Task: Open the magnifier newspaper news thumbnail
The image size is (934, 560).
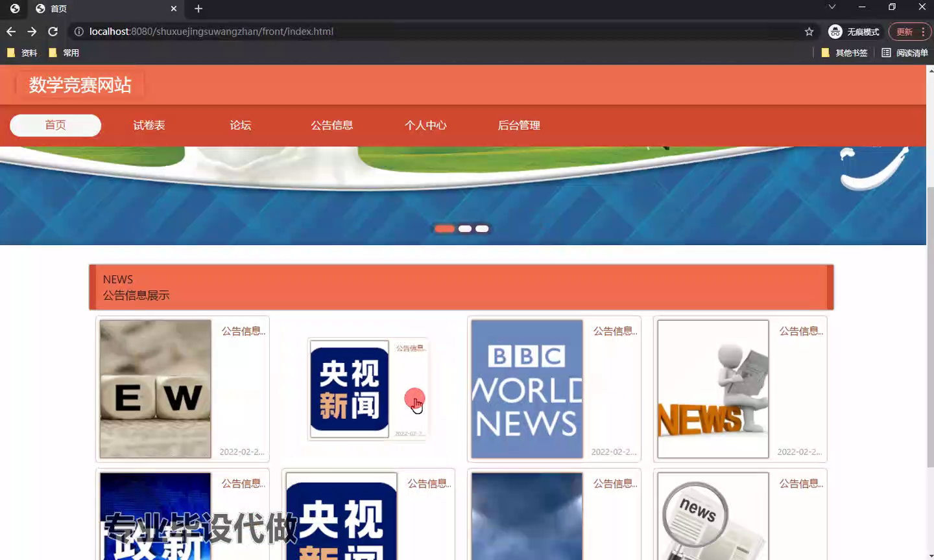Action: click(713, 516)
